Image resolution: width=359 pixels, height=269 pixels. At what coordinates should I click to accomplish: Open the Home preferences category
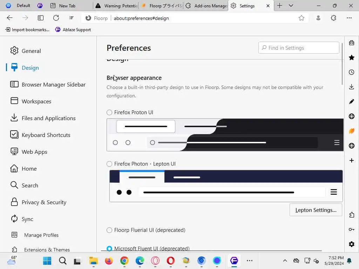(23, 168)
